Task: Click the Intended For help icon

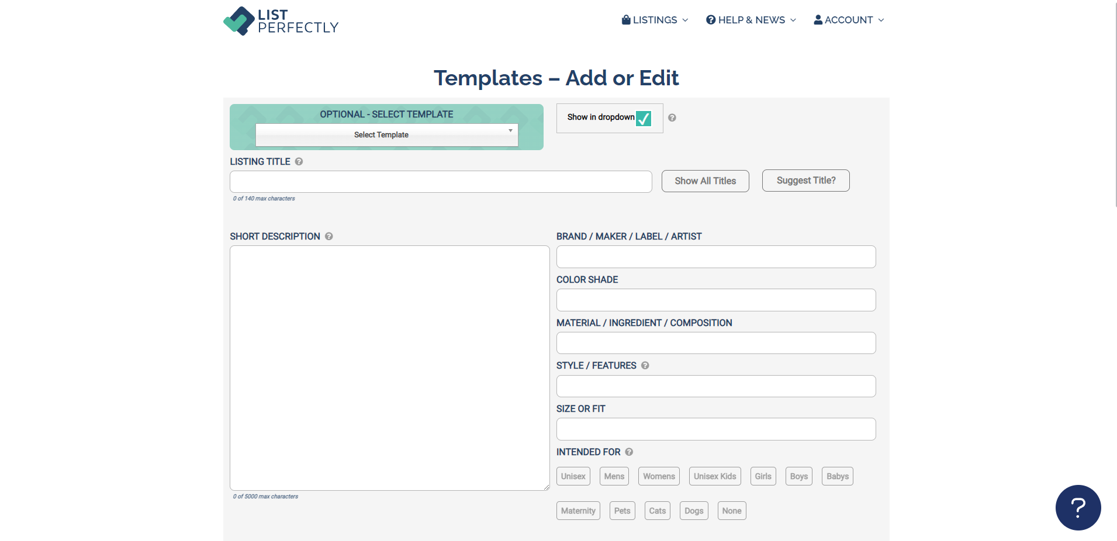Action: tap(629, 452)
